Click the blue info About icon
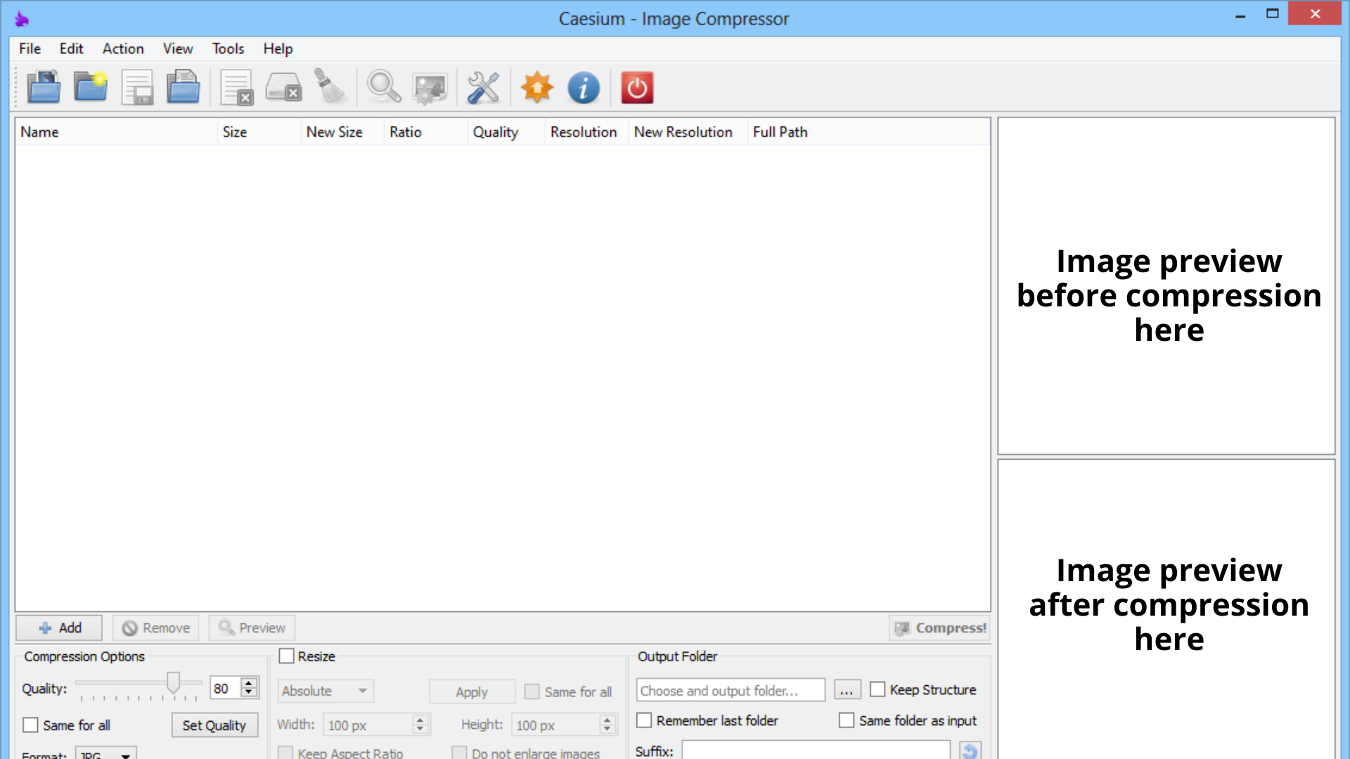 (584, 88)
